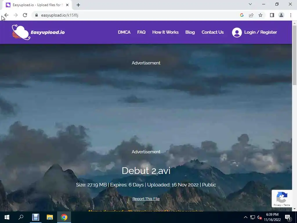Open reCAPTCHA Terms link
The width and height of the screenshot is (297, 223).
coord(287,205)
